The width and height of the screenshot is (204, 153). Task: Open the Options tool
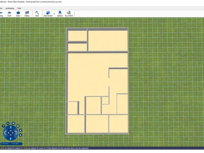pos(60,14)
